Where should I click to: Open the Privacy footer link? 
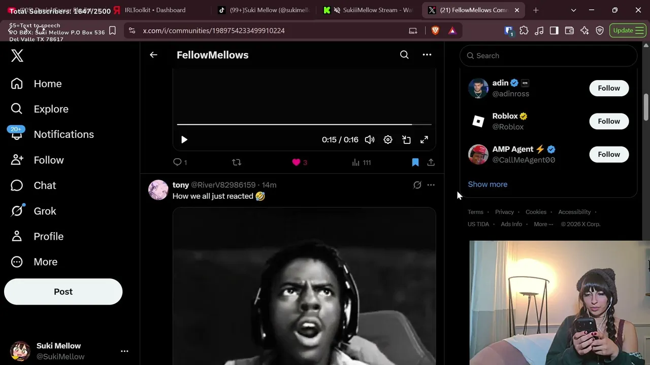pos(504,212)
